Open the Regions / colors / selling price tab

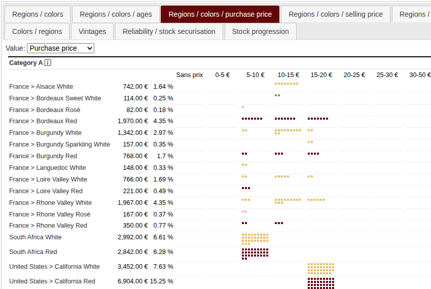335,14
